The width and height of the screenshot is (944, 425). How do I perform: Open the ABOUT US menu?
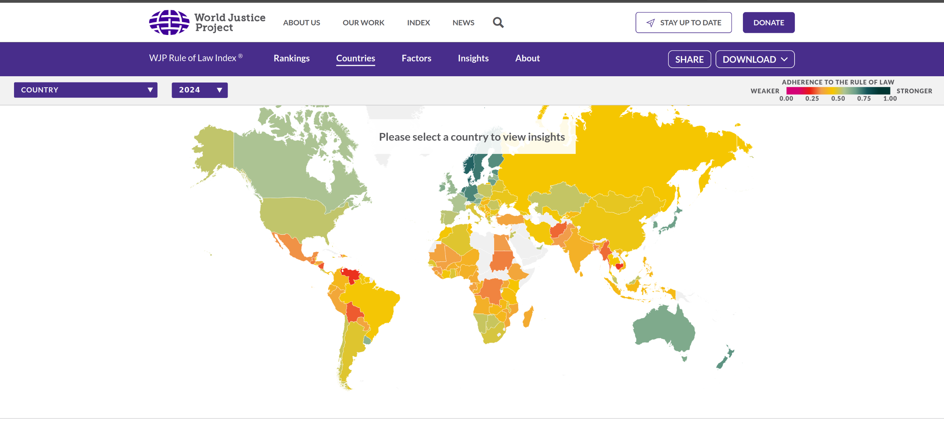tap(302, 23)
